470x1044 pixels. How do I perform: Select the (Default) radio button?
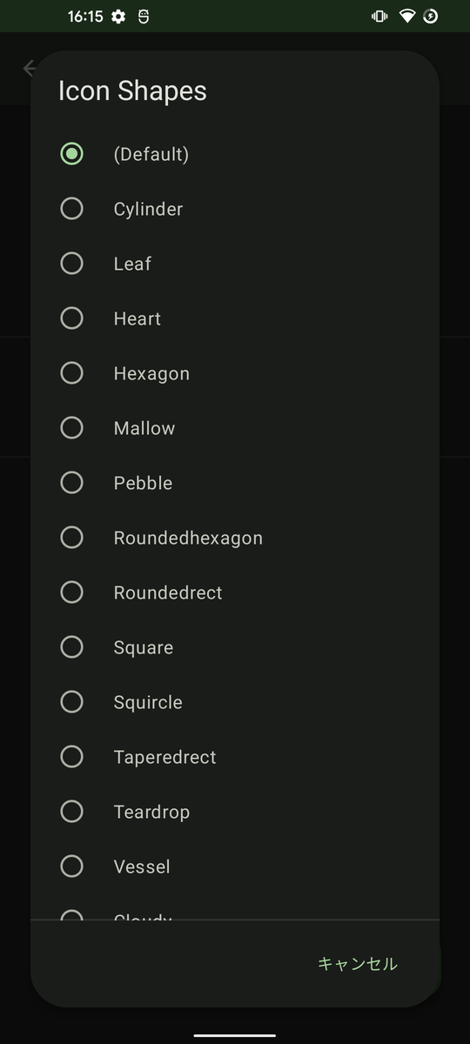[235, 154]
